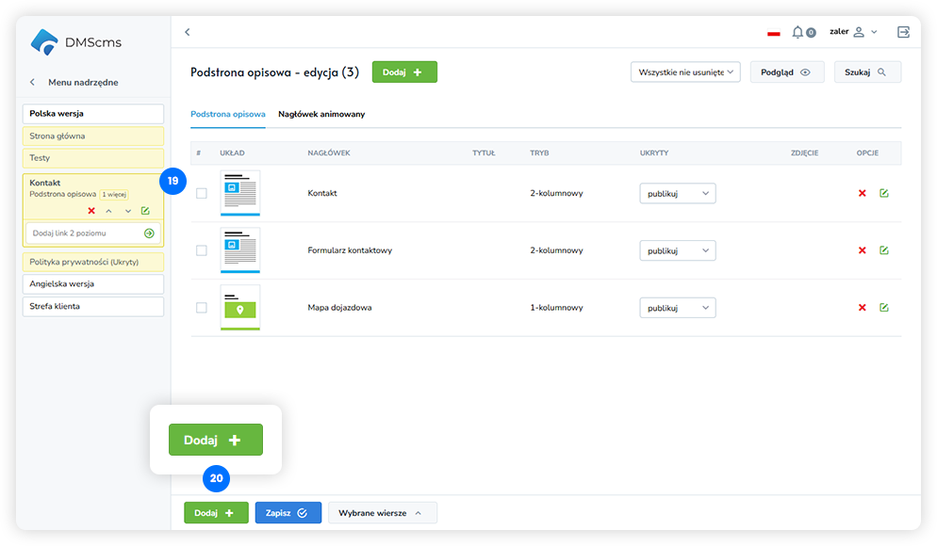Open the Wszystkie nie usunięte filter dropdown
Image resolution: width=937 pixels, height=546 pixels.
(x=685, y=72)
